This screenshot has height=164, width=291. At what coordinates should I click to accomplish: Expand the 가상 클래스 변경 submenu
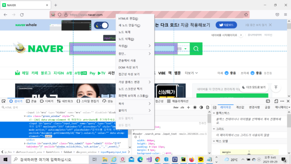[x=135, y=82]
